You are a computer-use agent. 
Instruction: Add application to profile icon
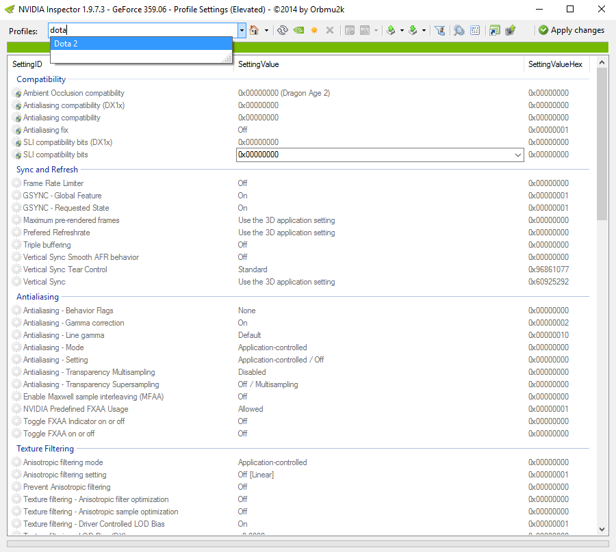tap(350, 30)
